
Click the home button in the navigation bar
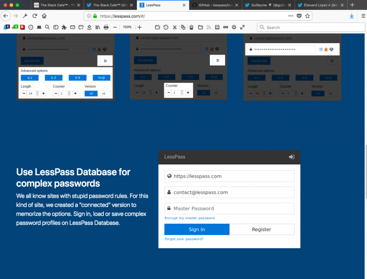click(x=44, y=16)
